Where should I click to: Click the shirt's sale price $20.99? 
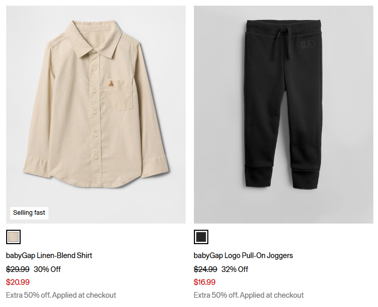click(18, 282)
